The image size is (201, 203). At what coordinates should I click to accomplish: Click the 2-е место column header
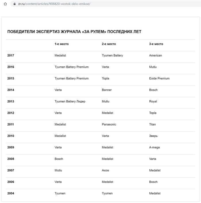point(109,44)
